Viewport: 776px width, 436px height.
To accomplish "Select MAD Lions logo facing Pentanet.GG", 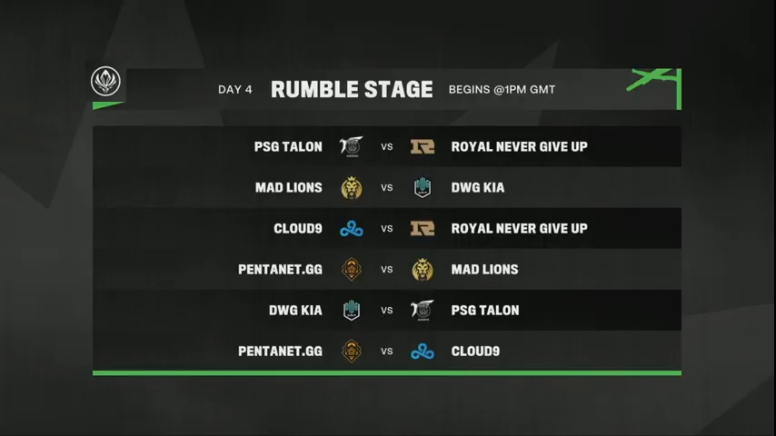I will point(423,269).
